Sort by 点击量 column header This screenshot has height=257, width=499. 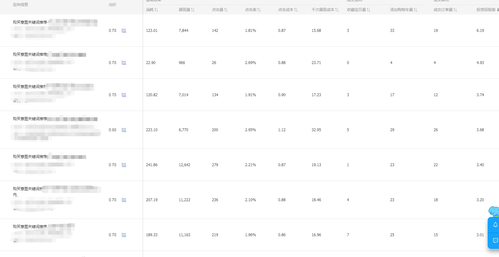click(220, 10)
